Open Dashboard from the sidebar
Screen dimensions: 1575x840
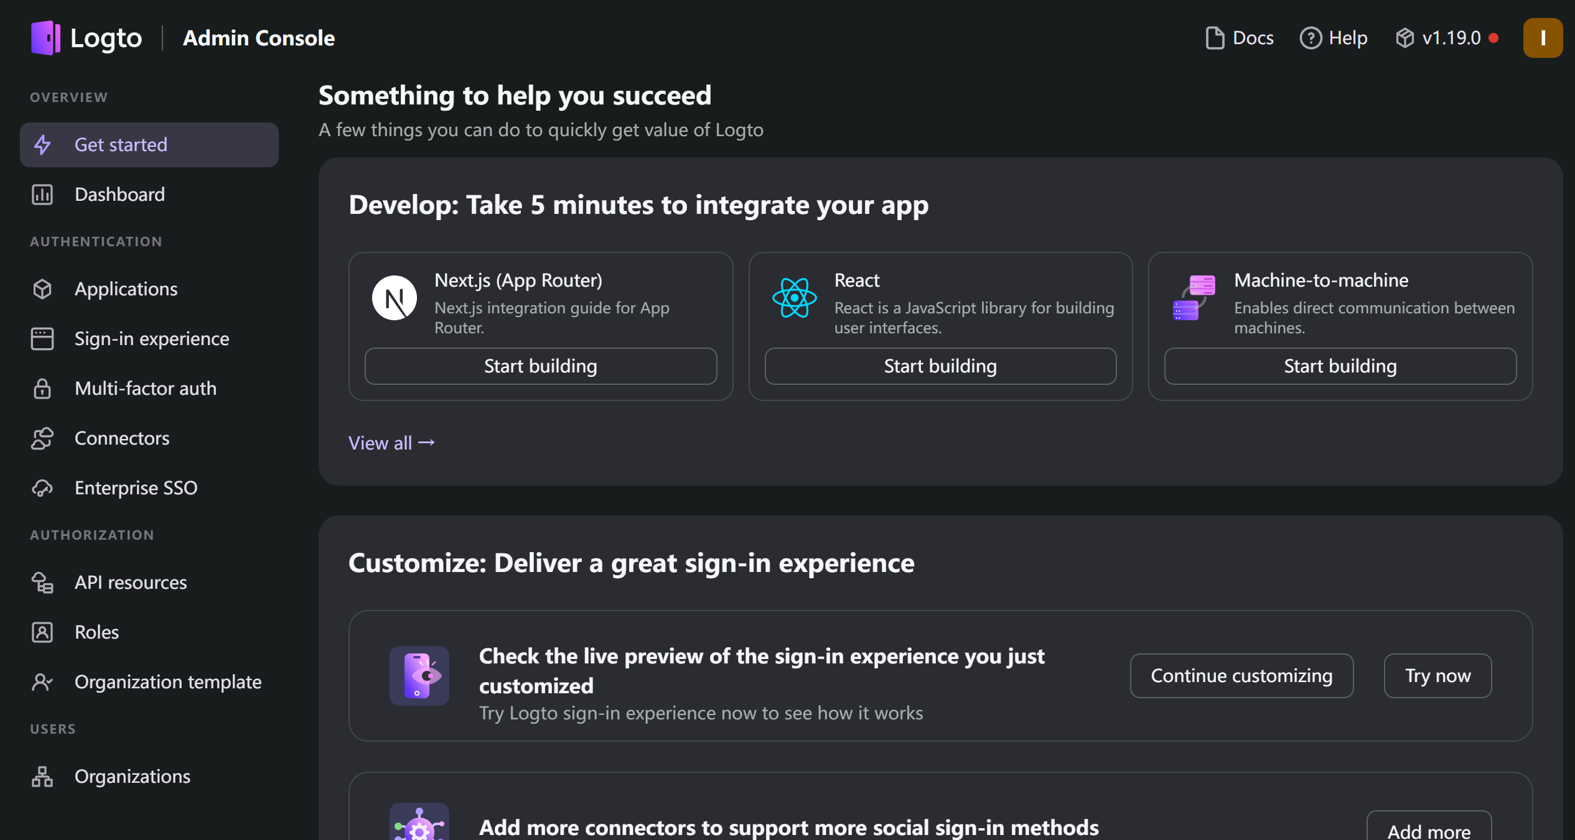tap(119, 195)
